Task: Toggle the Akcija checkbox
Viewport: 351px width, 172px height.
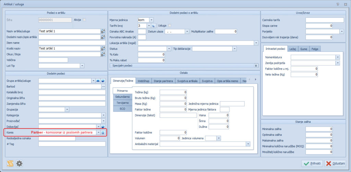Action: tap(84, 20)
